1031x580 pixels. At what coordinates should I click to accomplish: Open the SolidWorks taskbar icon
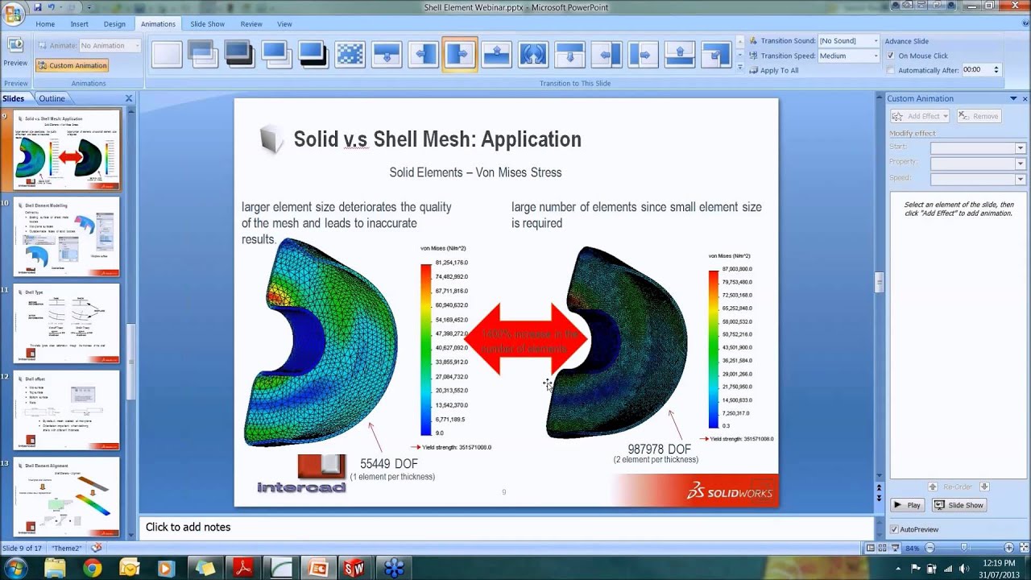pos(354,569)
